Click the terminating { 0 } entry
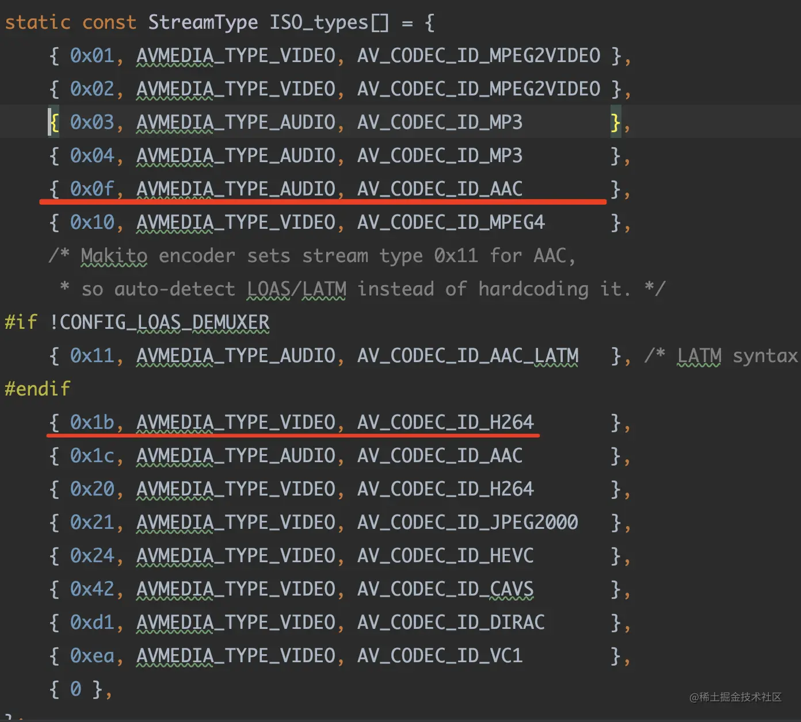 click(81, 689)
